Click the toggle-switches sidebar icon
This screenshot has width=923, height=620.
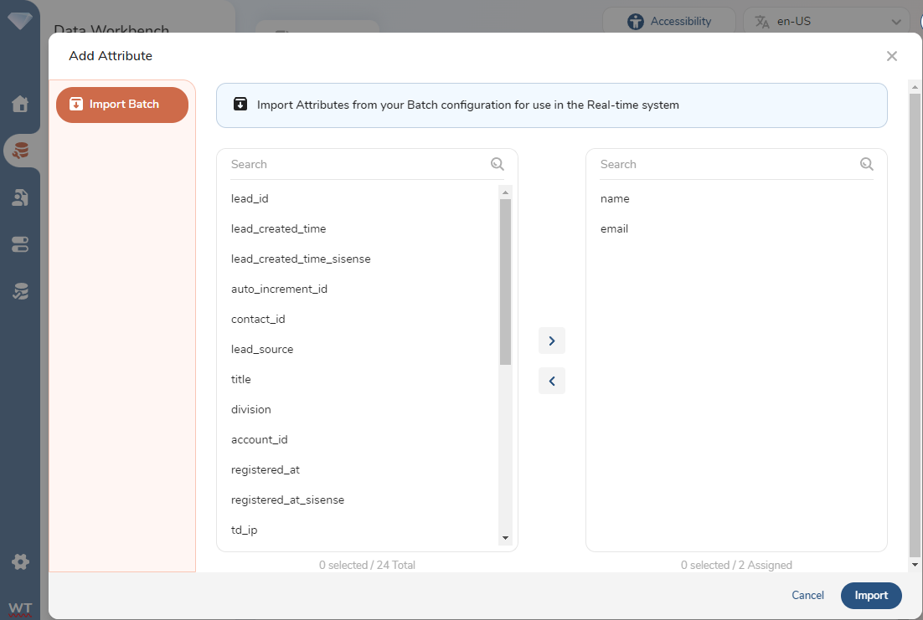click(20, 244)
